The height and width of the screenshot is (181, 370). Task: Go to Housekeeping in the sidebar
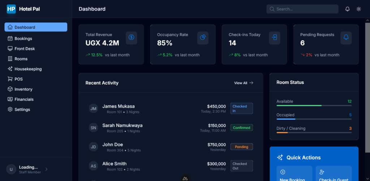point(28,69)
